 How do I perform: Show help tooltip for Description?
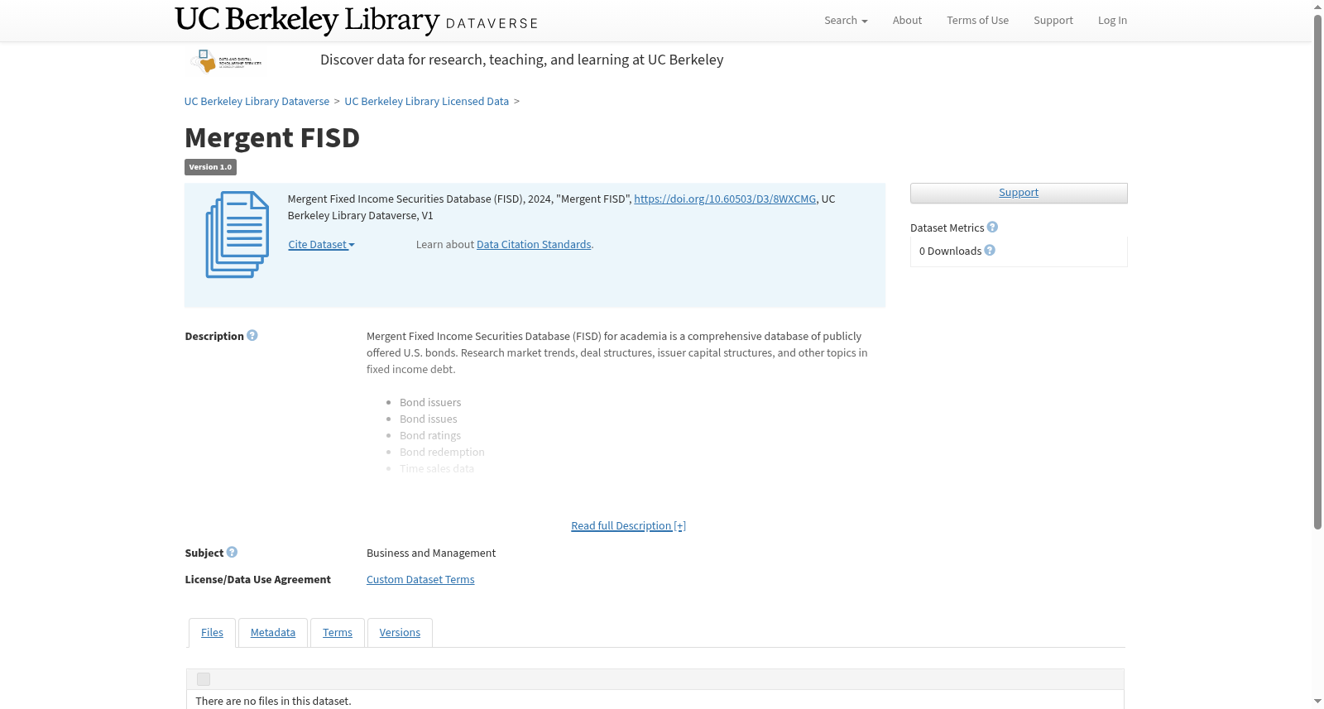click(x=252, y=336)
